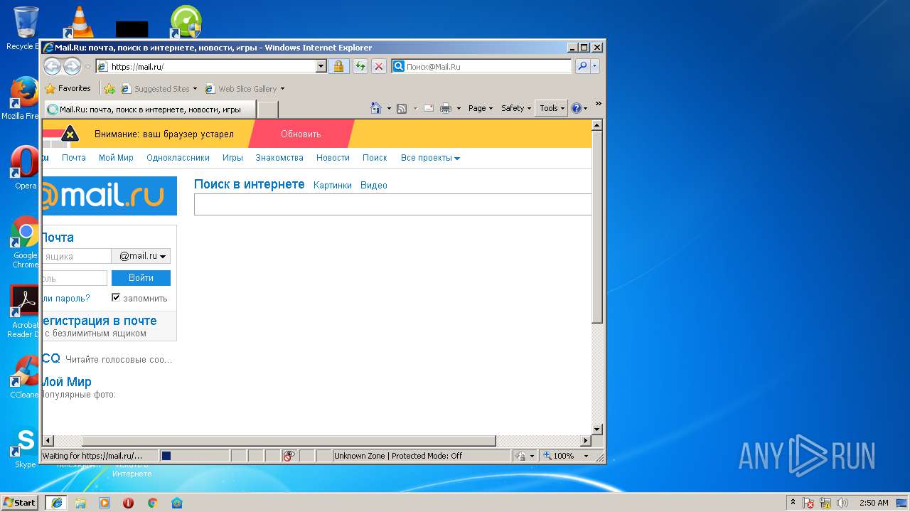Open the Safety menu
Viewport: 910px width, 512px height.
(x=516, y=108)
